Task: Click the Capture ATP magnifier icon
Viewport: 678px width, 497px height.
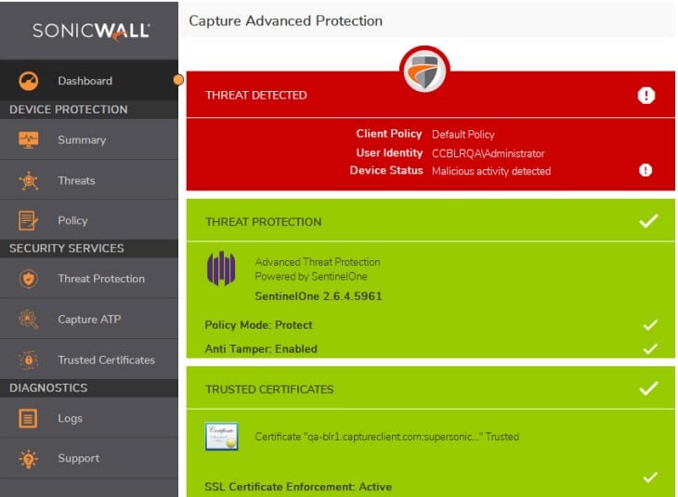Action: (x=29, y=320)
